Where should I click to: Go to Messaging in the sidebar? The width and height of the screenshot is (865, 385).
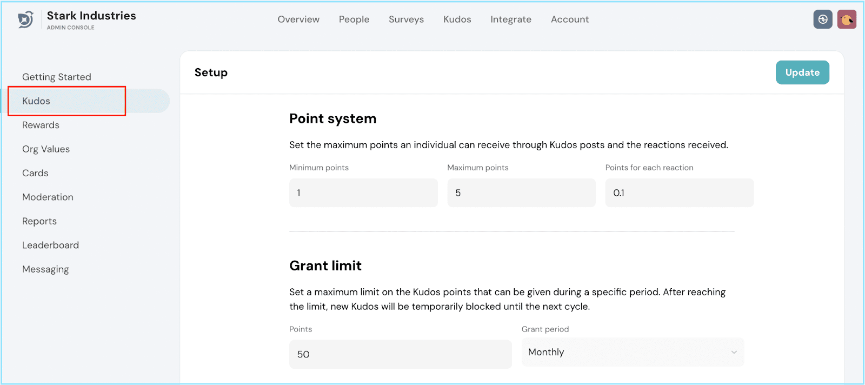point(45,269)
